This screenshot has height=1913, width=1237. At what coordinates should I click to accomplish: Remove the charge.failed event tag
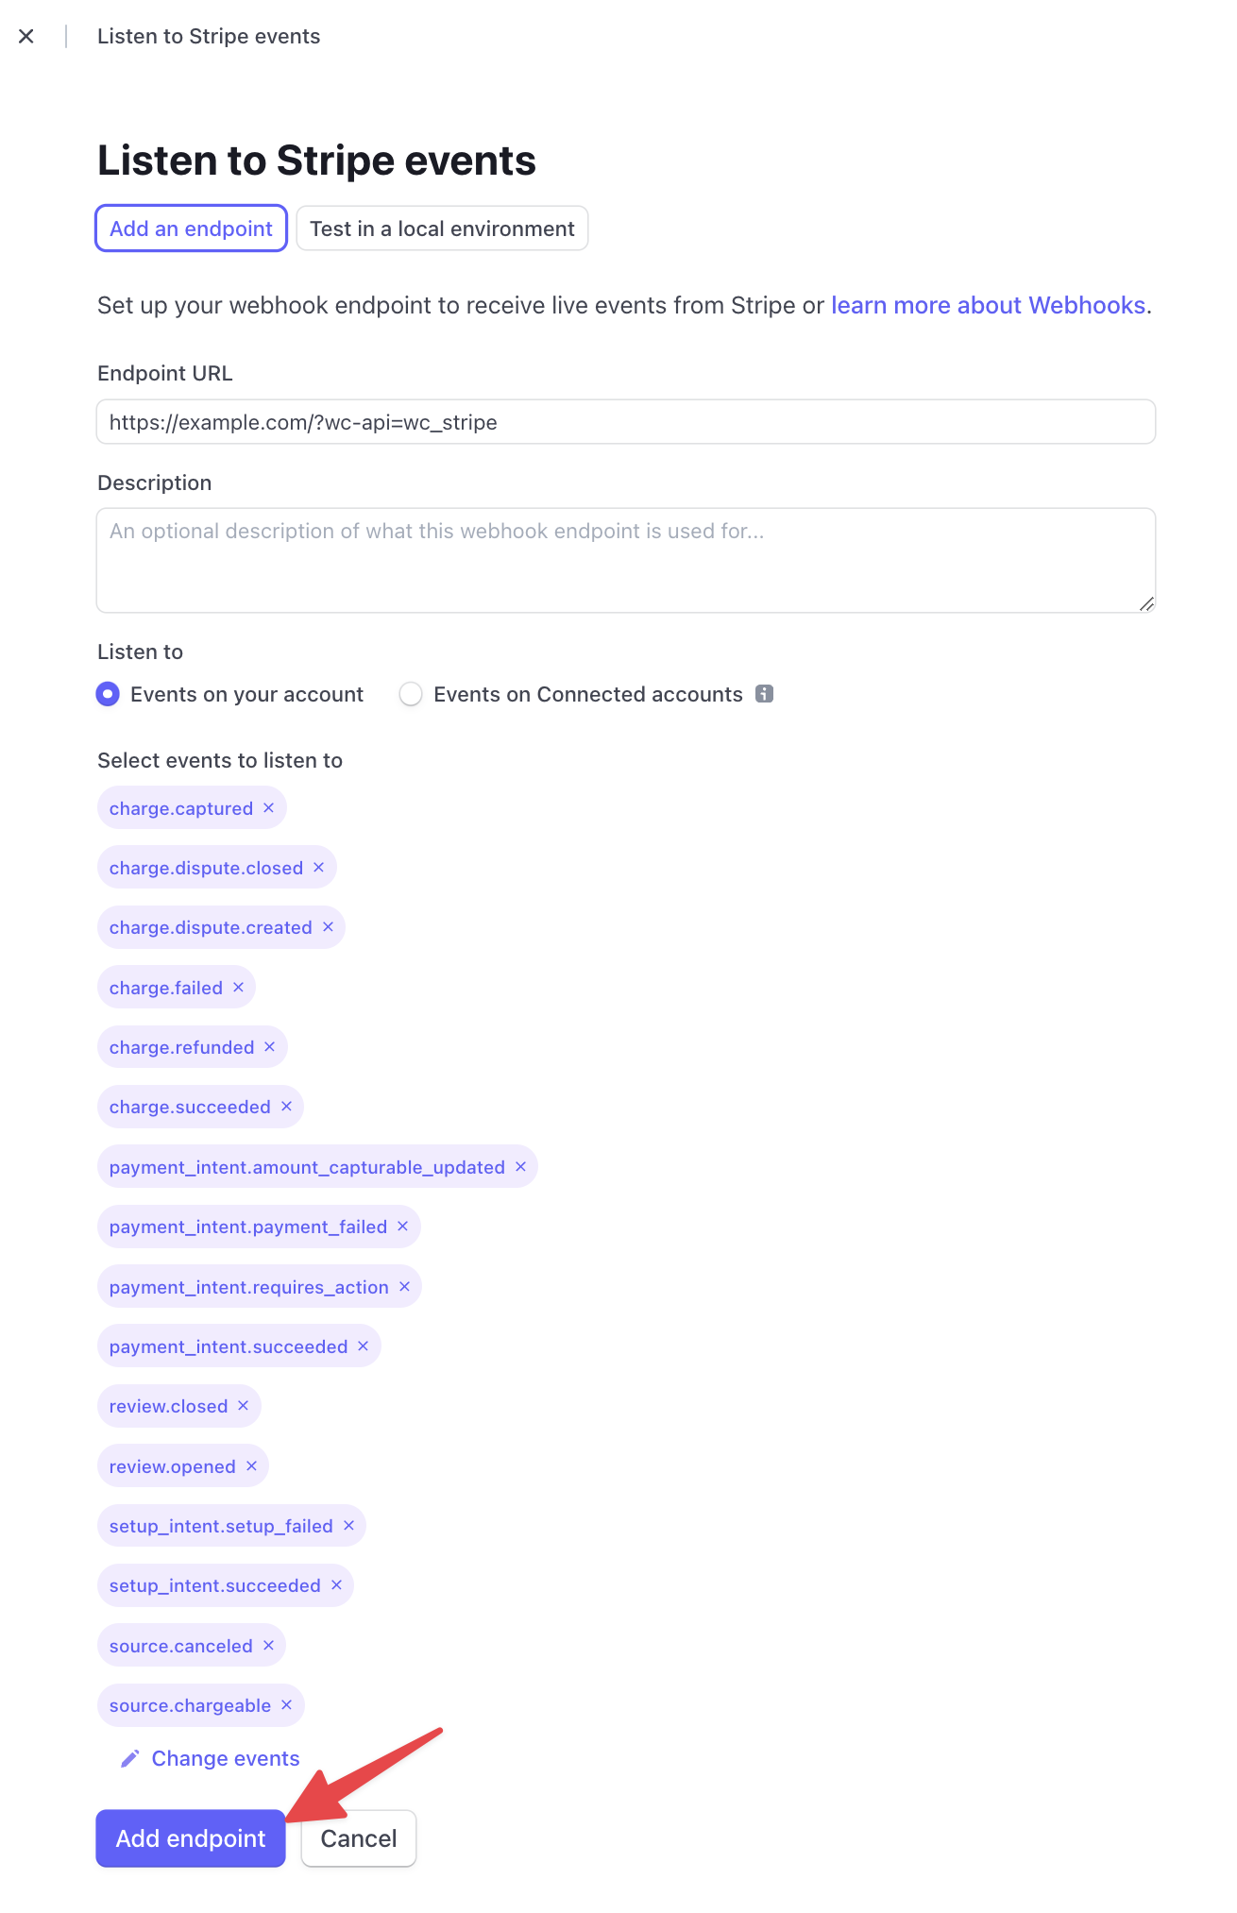[237, 987]
